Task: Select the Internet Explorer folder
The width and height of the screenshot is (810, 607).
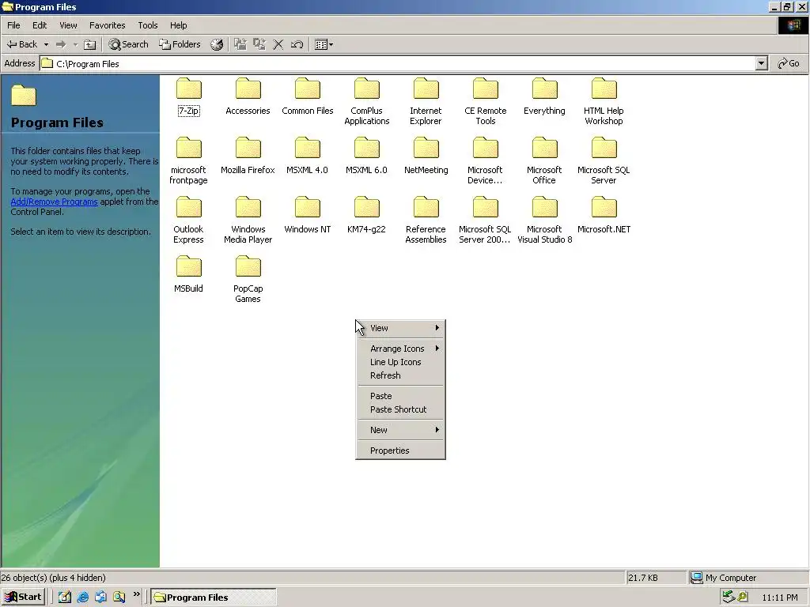Action: point(426,102)
